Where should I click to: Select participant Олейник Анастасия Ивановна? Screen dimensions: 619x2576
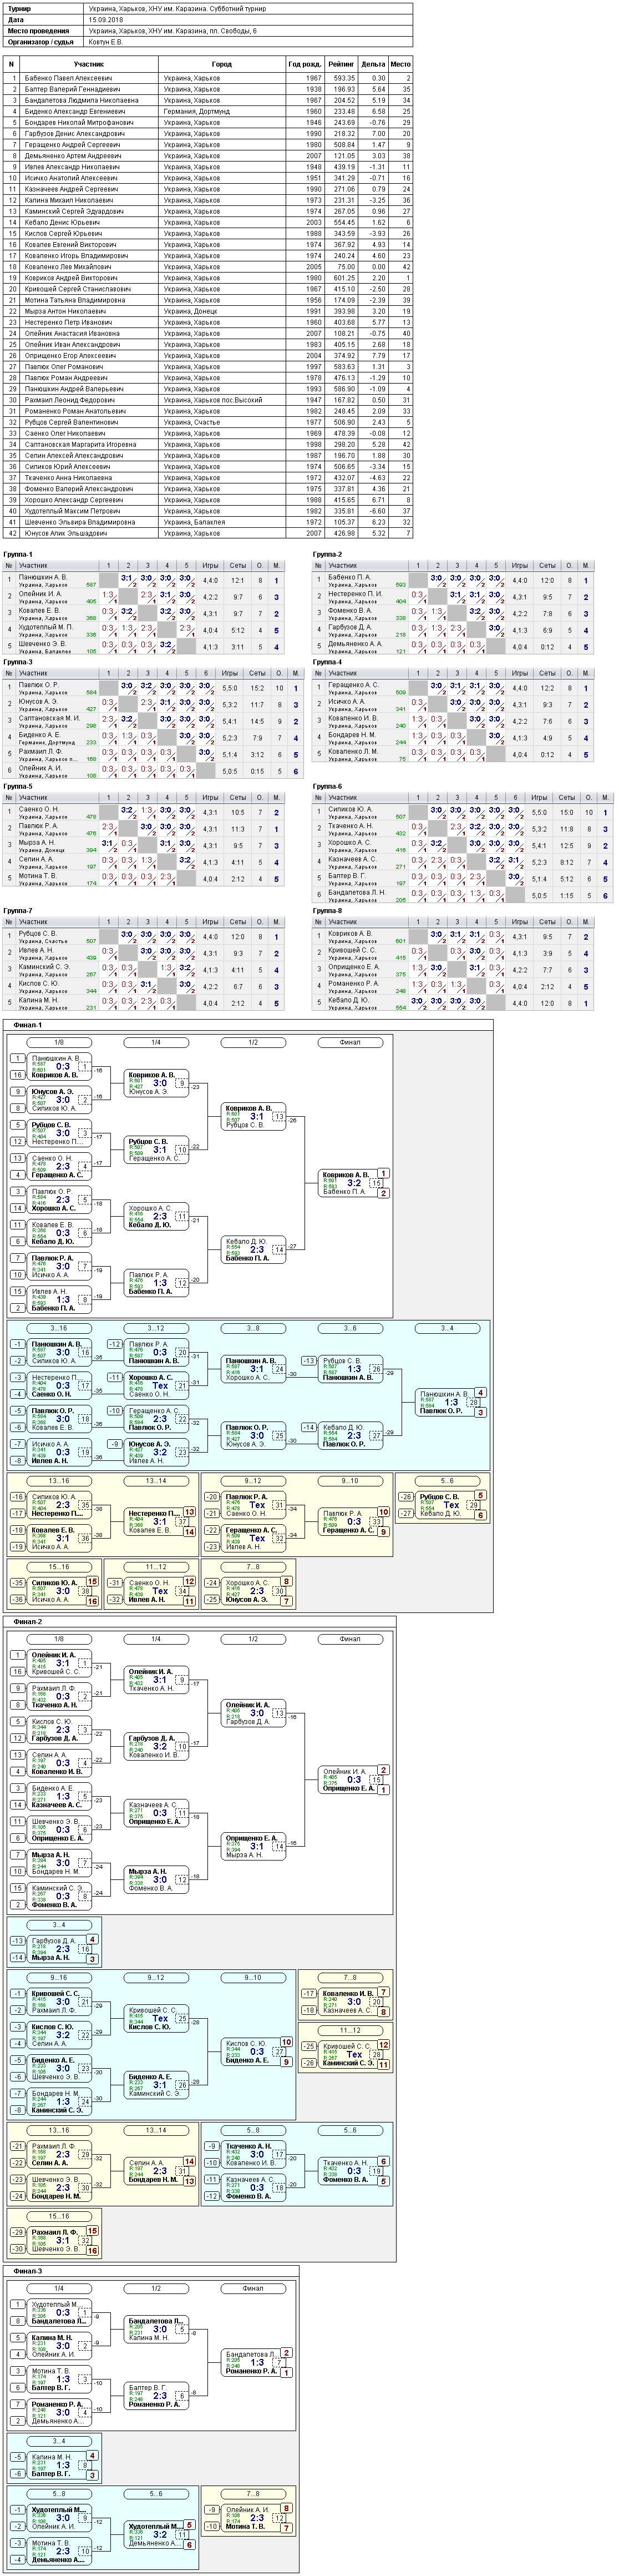point(72,333)
